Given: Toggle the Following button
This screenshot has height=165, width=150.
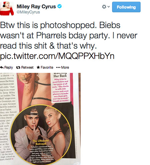Looking at the screenshot, I should 126,7.
